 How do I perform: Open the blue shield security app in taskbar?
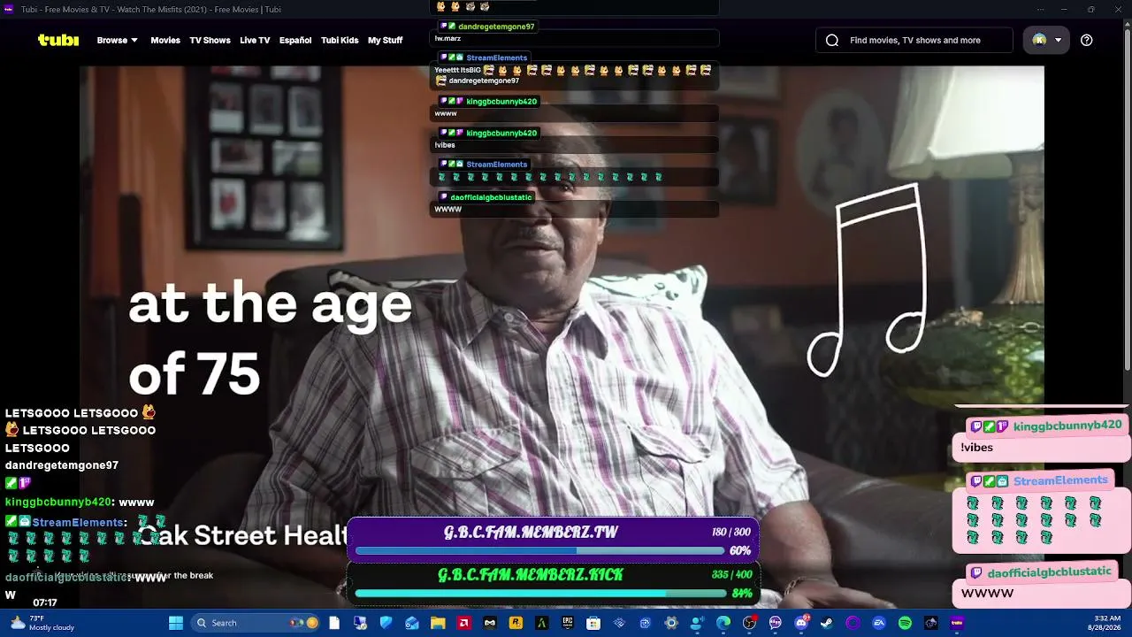(386, 623)
